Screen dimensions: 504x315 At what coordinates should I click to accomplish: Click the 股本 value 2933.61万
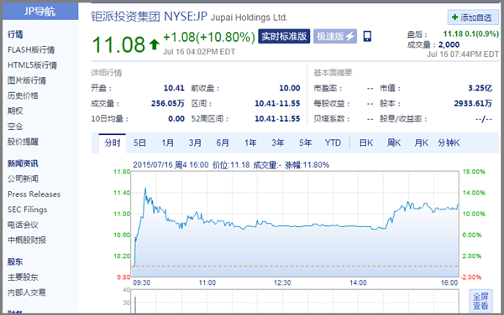pos(473,104)
